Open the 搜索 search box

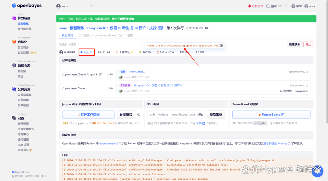[x=277, y=6]
